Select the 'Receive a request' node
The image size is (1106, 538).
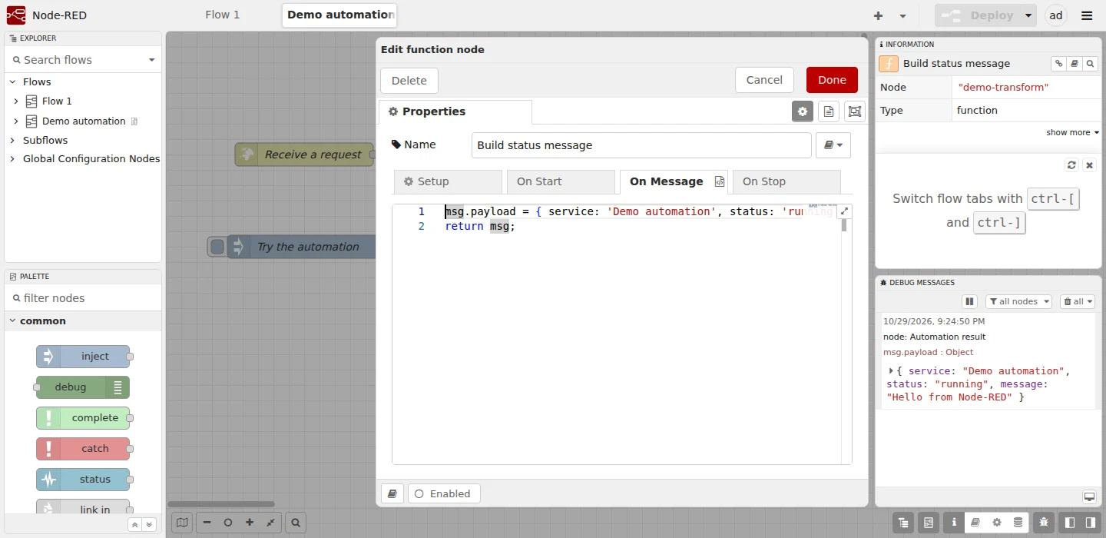coord(305,154)
